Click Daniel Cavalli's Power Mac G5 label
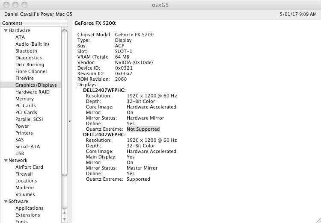The height and width of the screenshot is (223, 321). (x=38, y=14)
